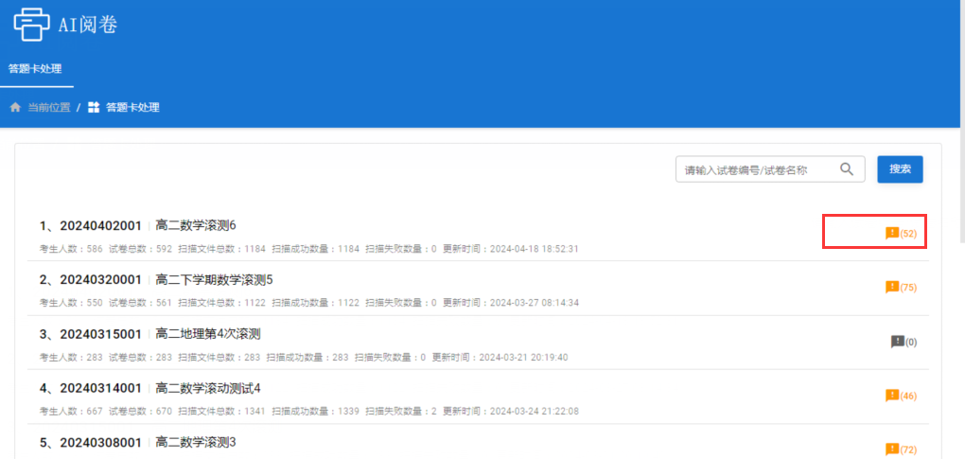Click the grid icon beside 答题卡处理 breadcrumb
Screen dimensions: 965x459
(x=94, y=108)
